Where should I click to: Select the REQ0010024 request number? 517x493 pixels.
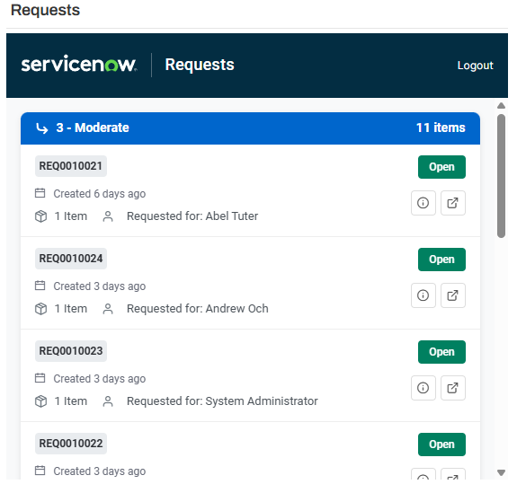coord(71,259)
